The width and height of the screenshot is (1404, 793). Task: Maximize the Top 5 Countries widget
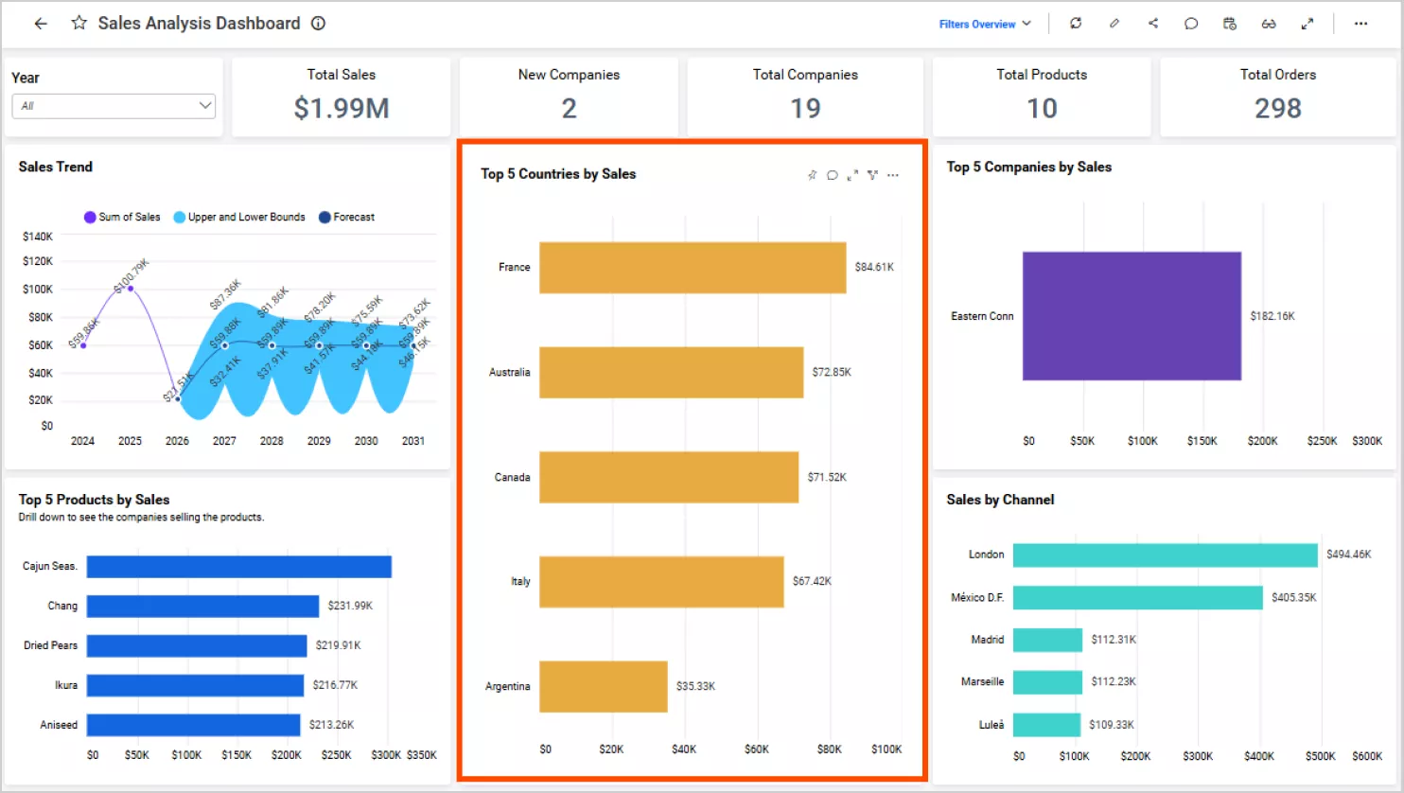click(x=852, y=175)
